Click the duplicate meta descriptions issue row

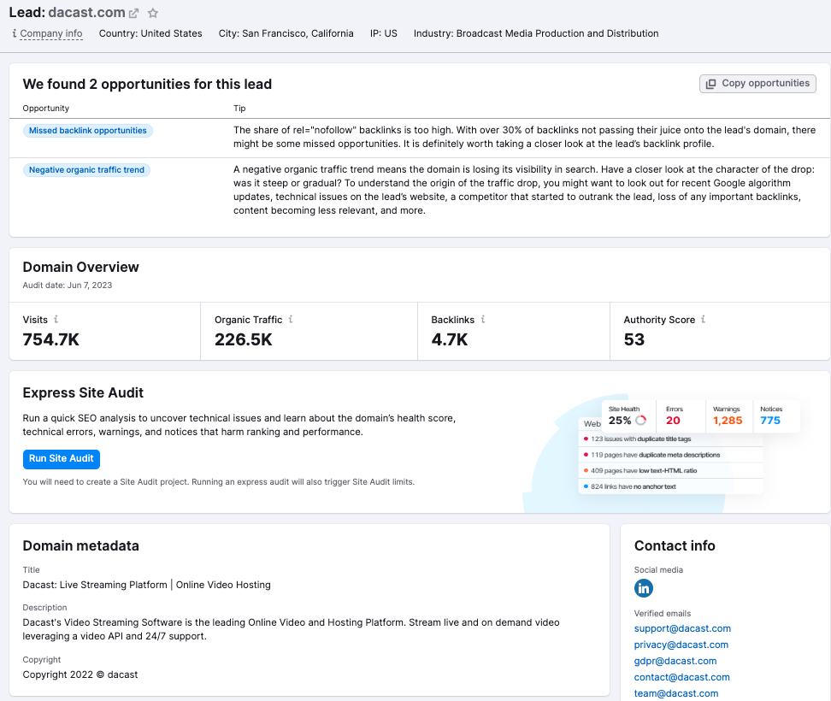coord(670,455)
